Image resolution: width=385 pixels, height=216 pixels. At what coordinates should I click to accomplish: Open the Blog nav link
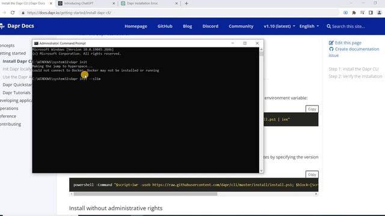[x=187, y=26]
